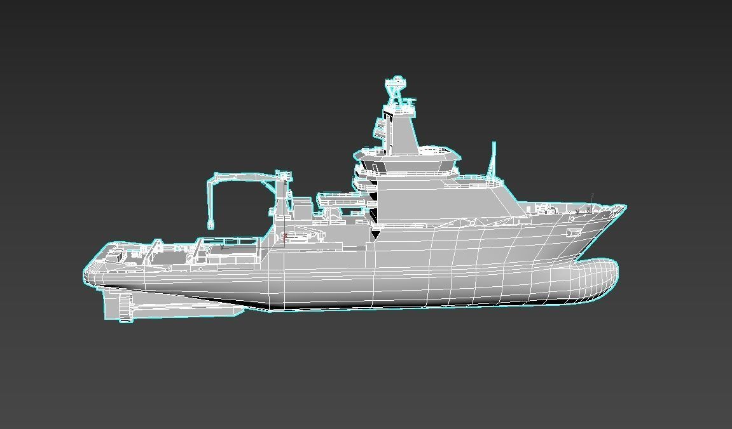Viewport: 732px width, 429px height.
Task: Select the ship's propeller under the stern
Action: pos(126,308)
